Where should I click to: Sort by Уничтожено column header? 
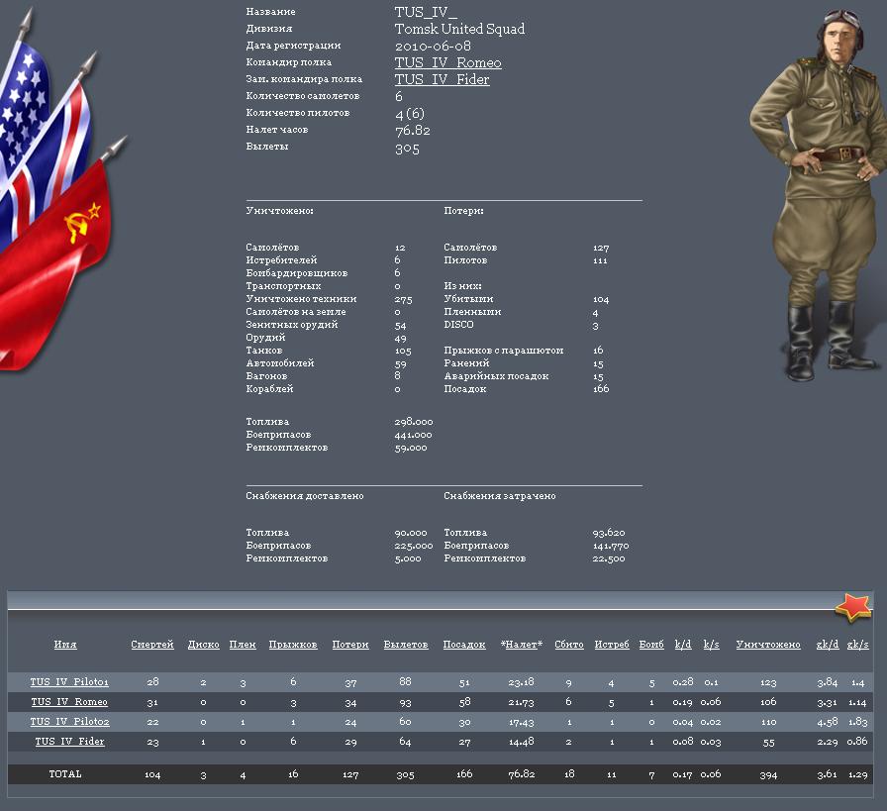[768, 645]
